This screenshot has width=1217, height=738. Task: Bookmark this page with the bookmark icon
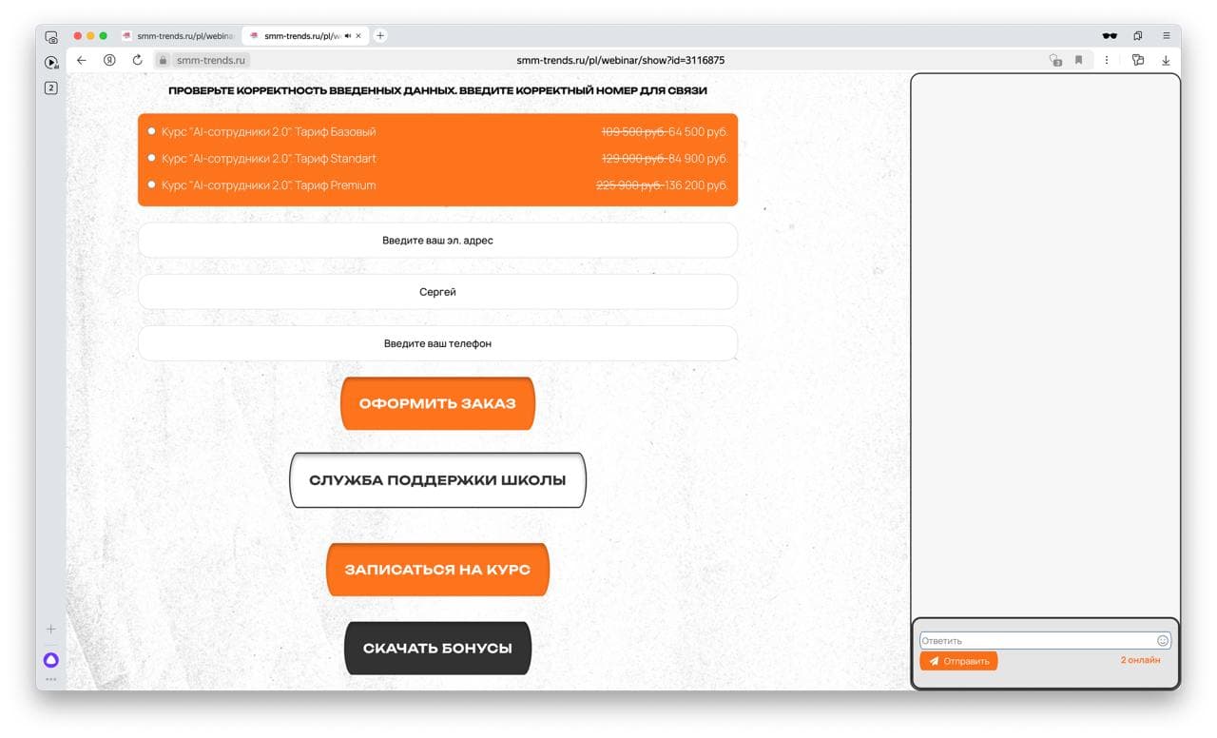tap(1079, 60)
